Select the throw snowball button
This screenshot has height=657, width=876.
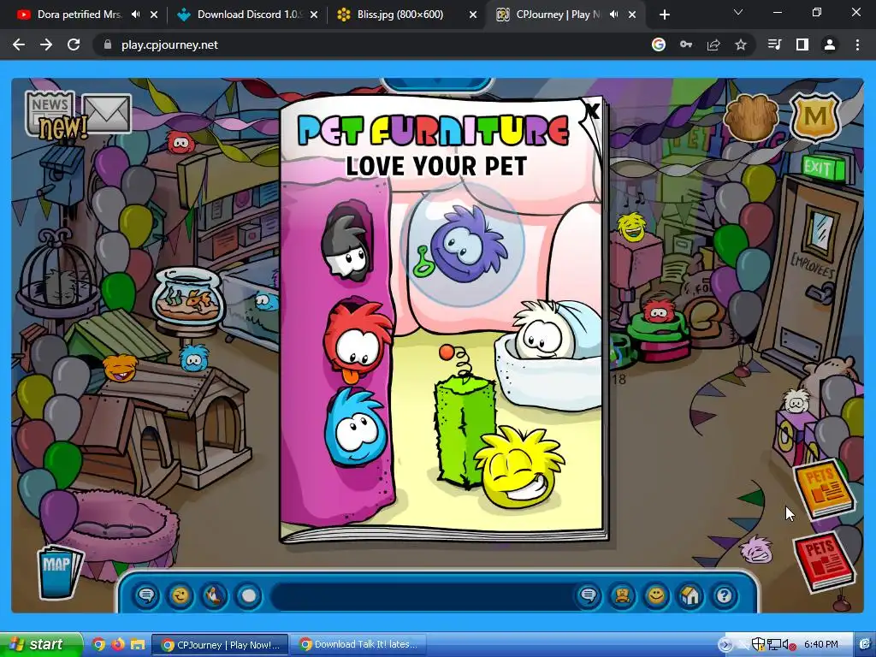pos(249,595)
